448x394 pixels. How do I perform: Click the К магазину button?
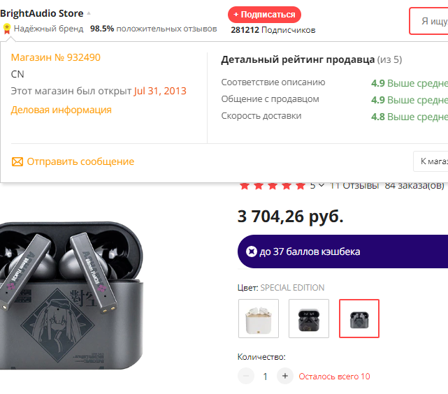click(432, 161)
